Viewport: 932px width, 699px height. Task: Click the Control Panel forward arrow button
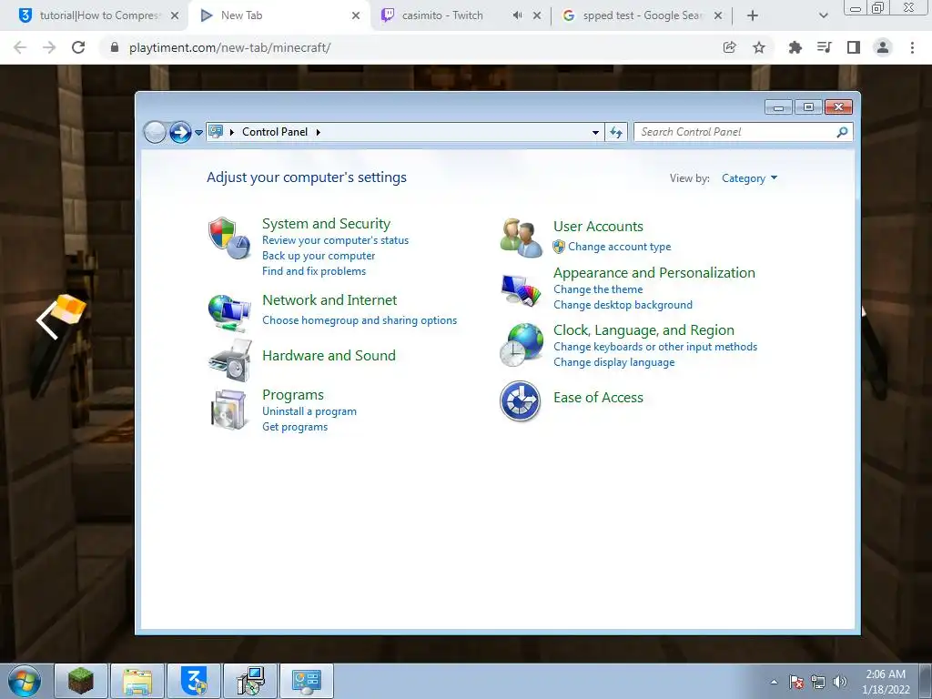[x=180, y=132]
